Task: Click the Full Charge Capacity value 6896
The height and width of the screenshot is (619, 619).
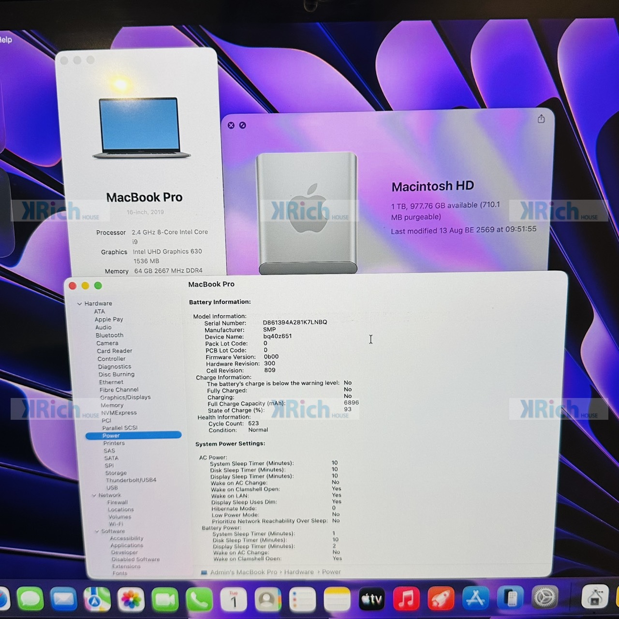Action: 351,402
